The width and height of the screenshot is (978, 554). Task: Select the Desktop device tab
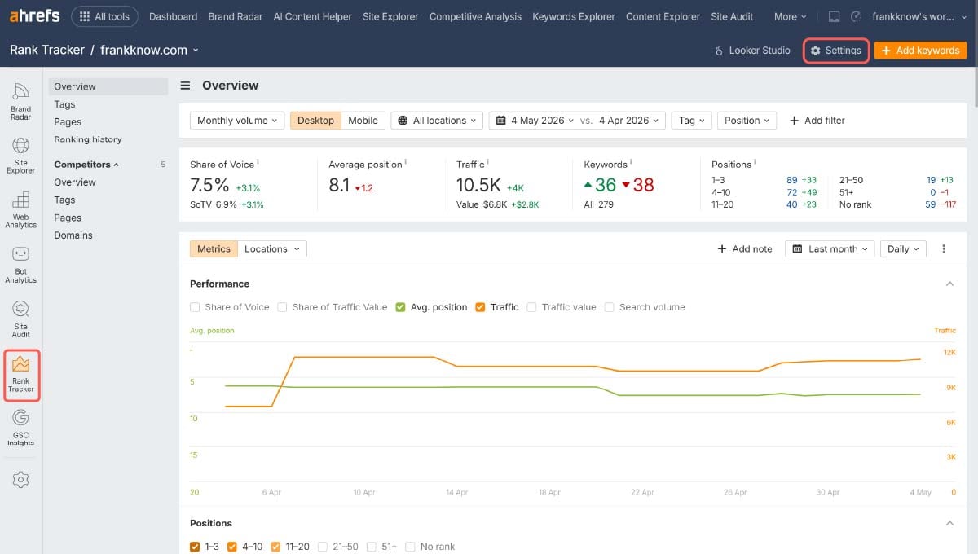click(x=315, y=120)
